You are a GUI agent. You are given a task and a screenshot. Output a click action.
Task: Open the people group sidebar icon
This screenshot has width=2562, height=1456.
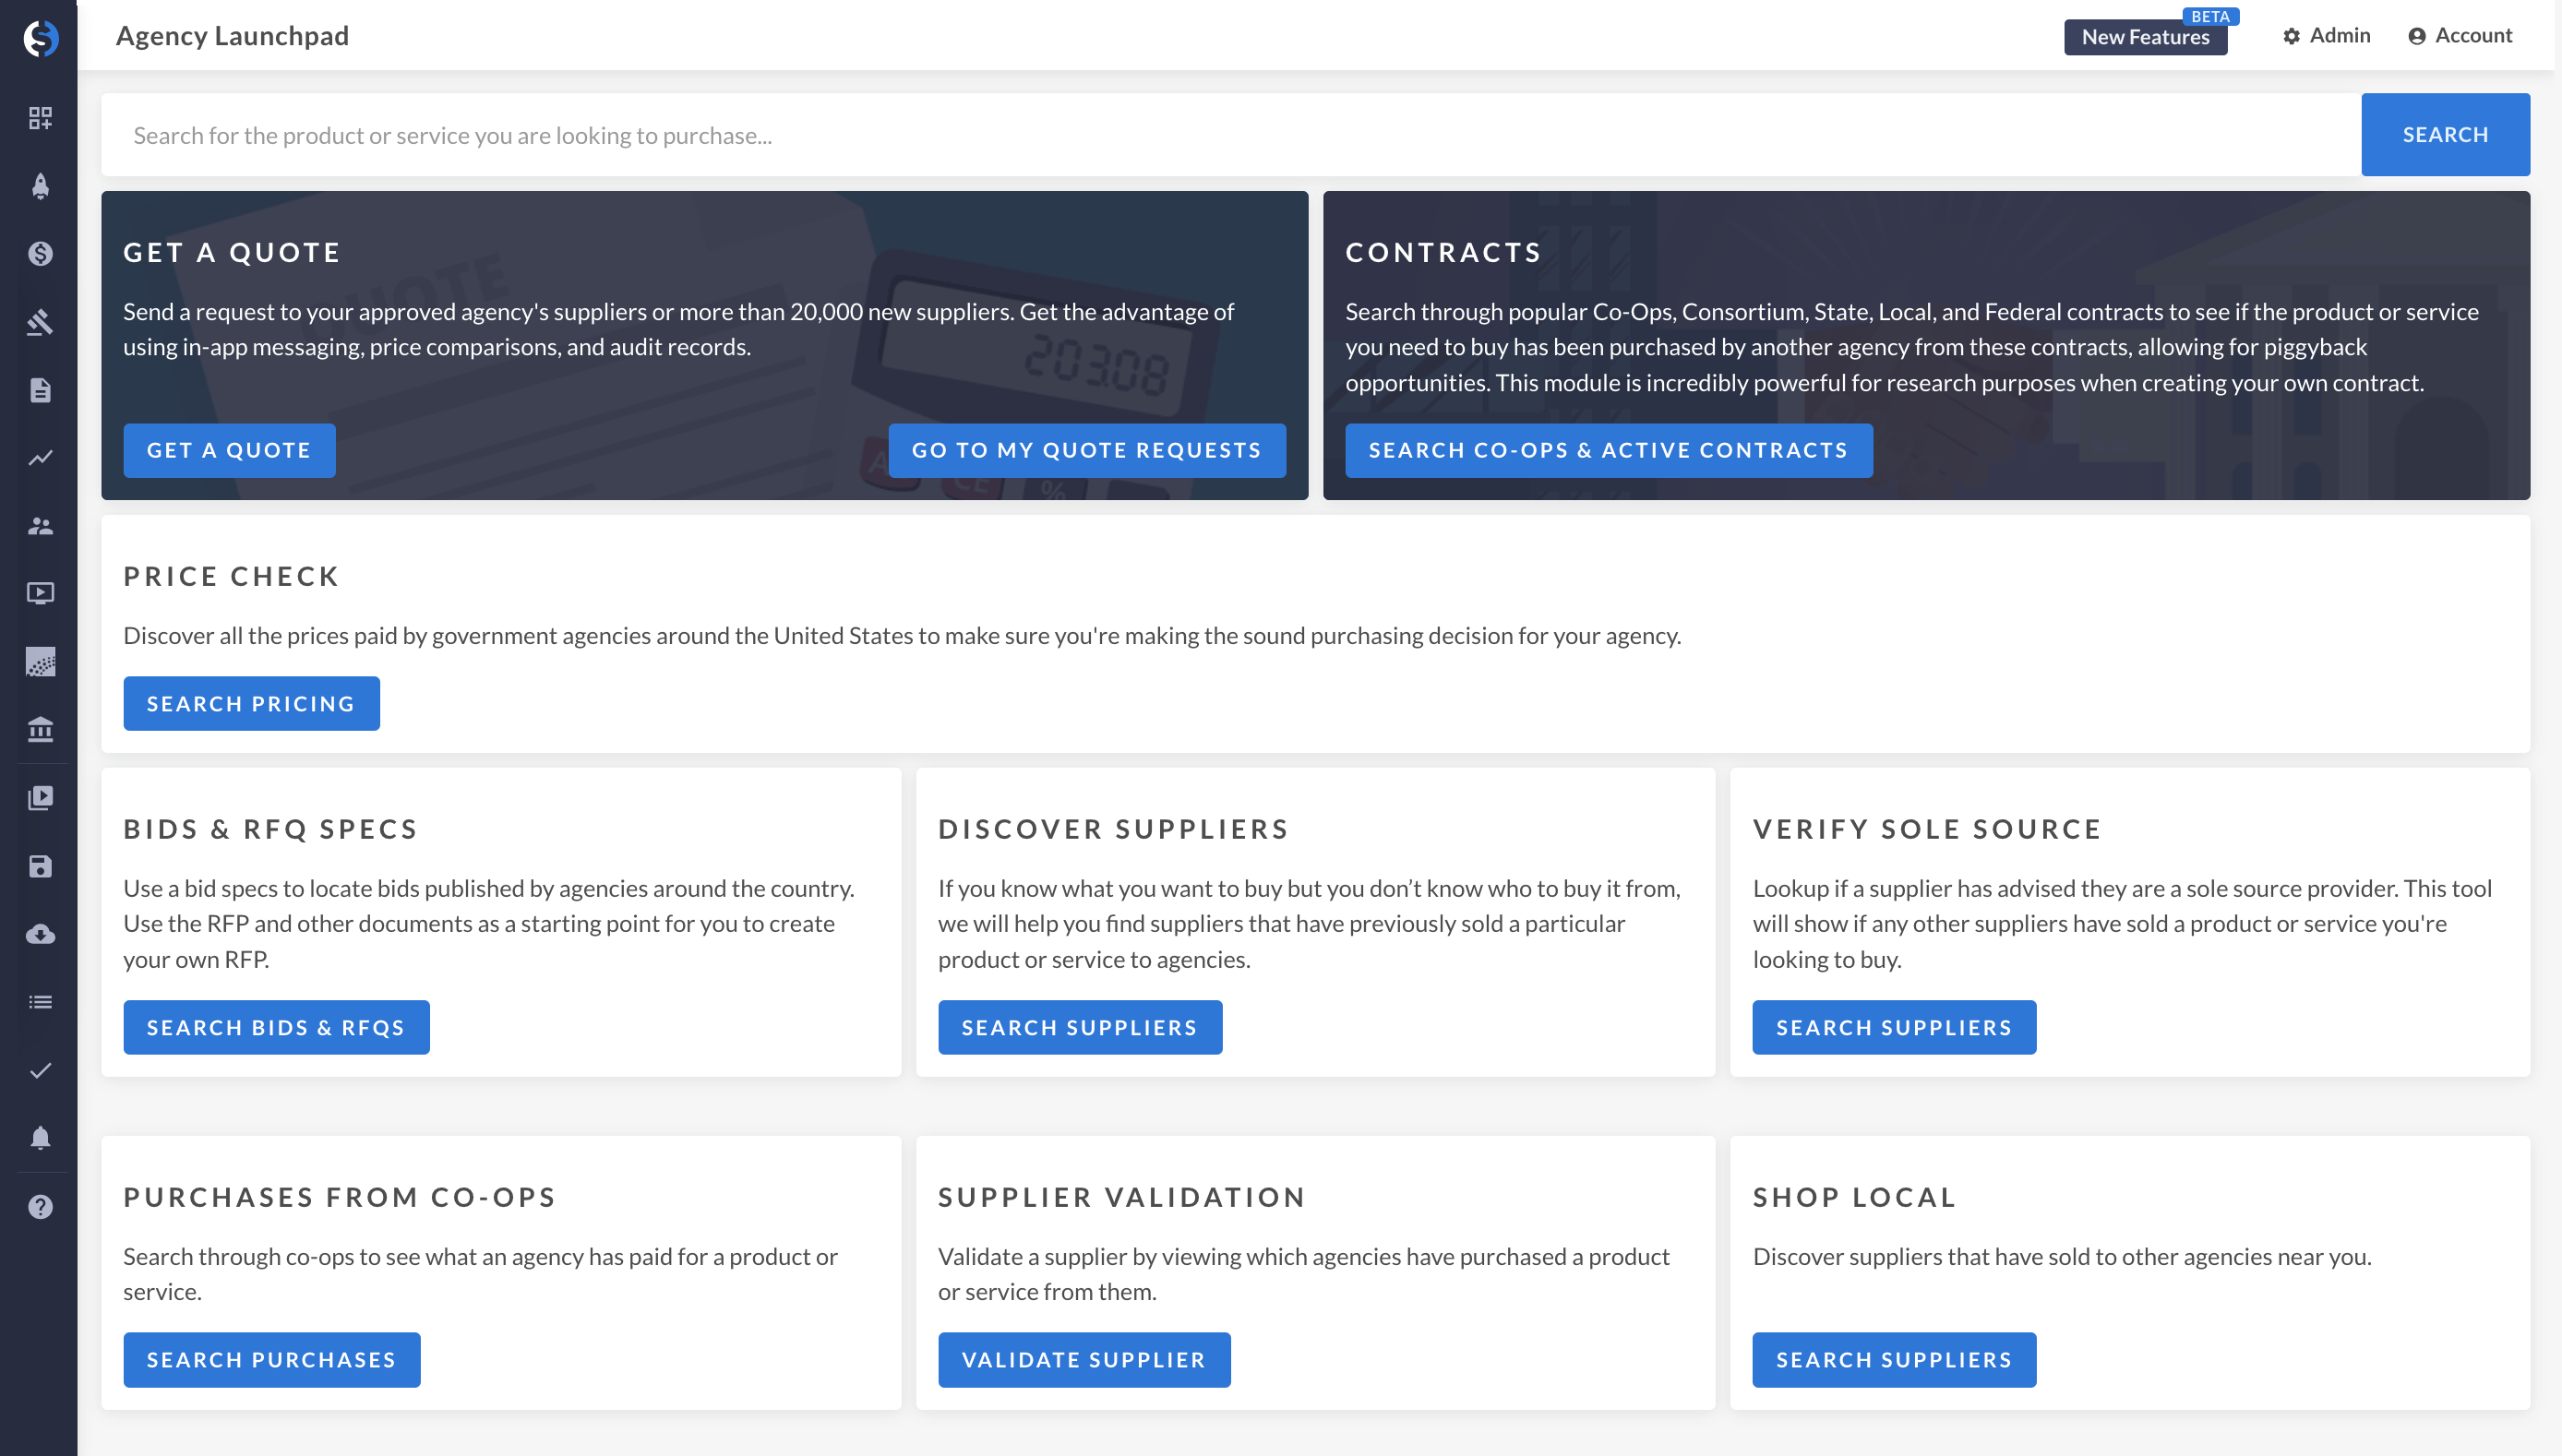tap(40, 526)
